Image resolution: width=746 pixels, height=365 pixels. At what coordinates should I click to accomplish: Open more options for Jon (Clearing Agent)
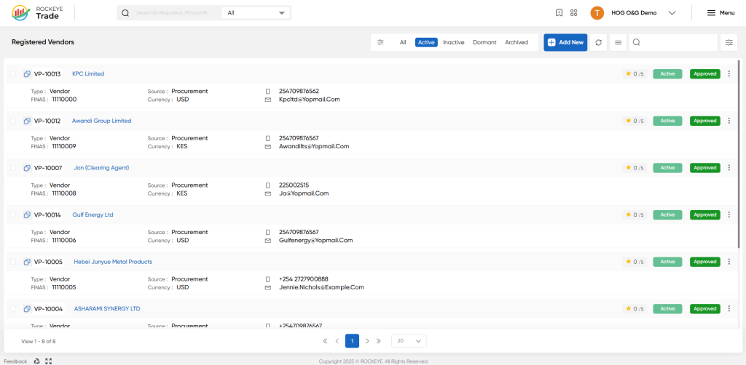tap(729, 167)
